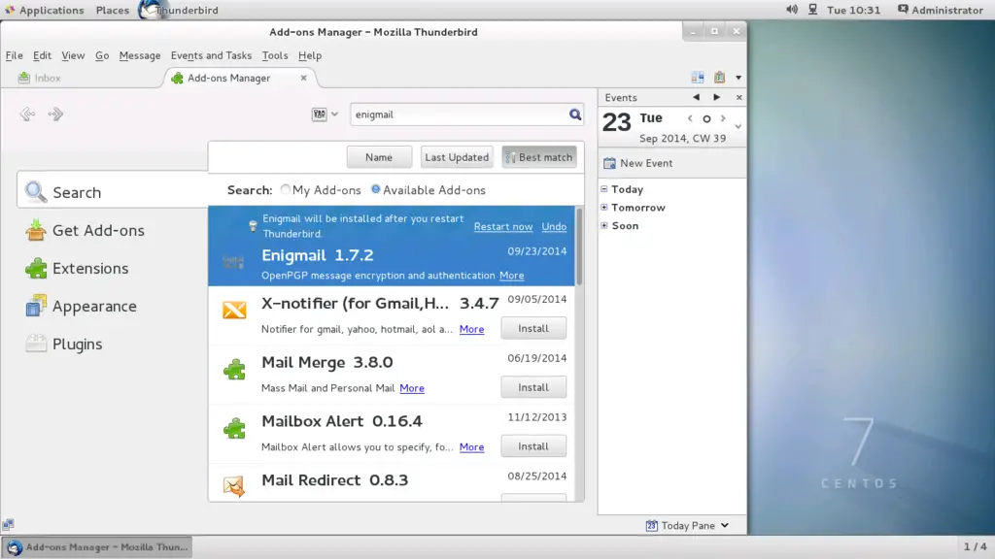Install X-notifier add-on
995x559 pixels.
[533, 328]
